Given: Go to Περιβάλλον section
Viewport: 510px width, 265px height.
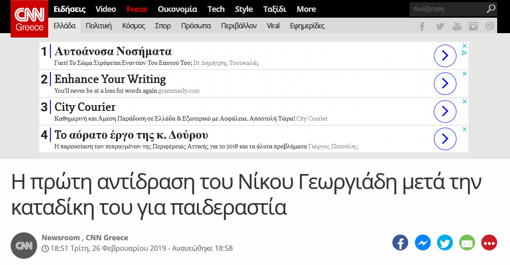Looking at the screenshot, I should [239, 26].
